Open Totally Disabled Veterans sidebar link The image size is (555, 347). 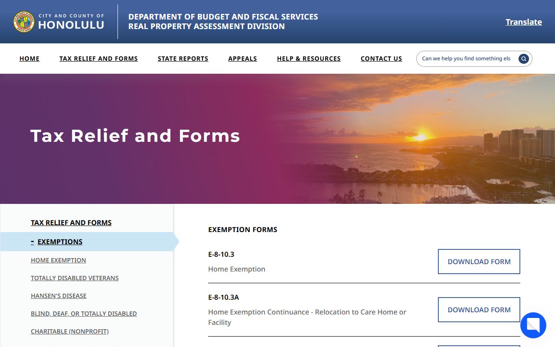[x=75, y=278]
